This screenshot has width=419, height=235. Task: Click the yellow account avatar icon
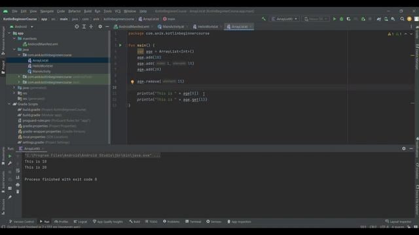click(409, 19)
